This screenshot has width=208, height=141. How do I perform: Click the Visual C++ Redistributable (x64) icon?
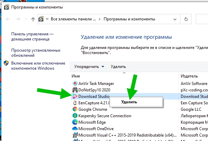click(75, 135)
